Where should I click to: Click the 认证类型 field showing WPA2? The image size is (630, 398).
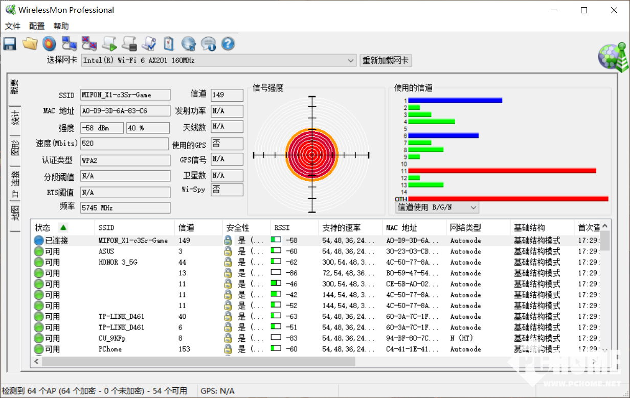125,160
